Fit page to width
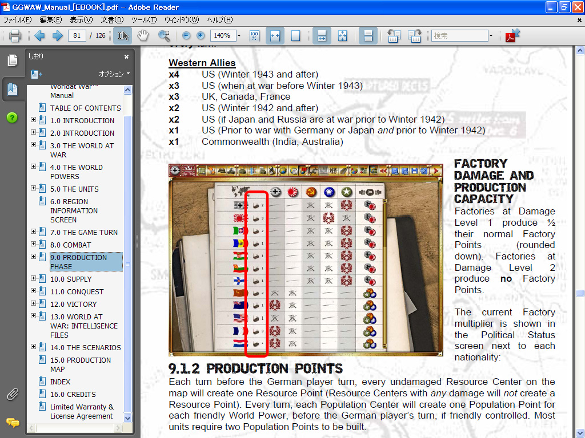Image resolution: width=585 pixels, height=438 pixels. [275, 36]
